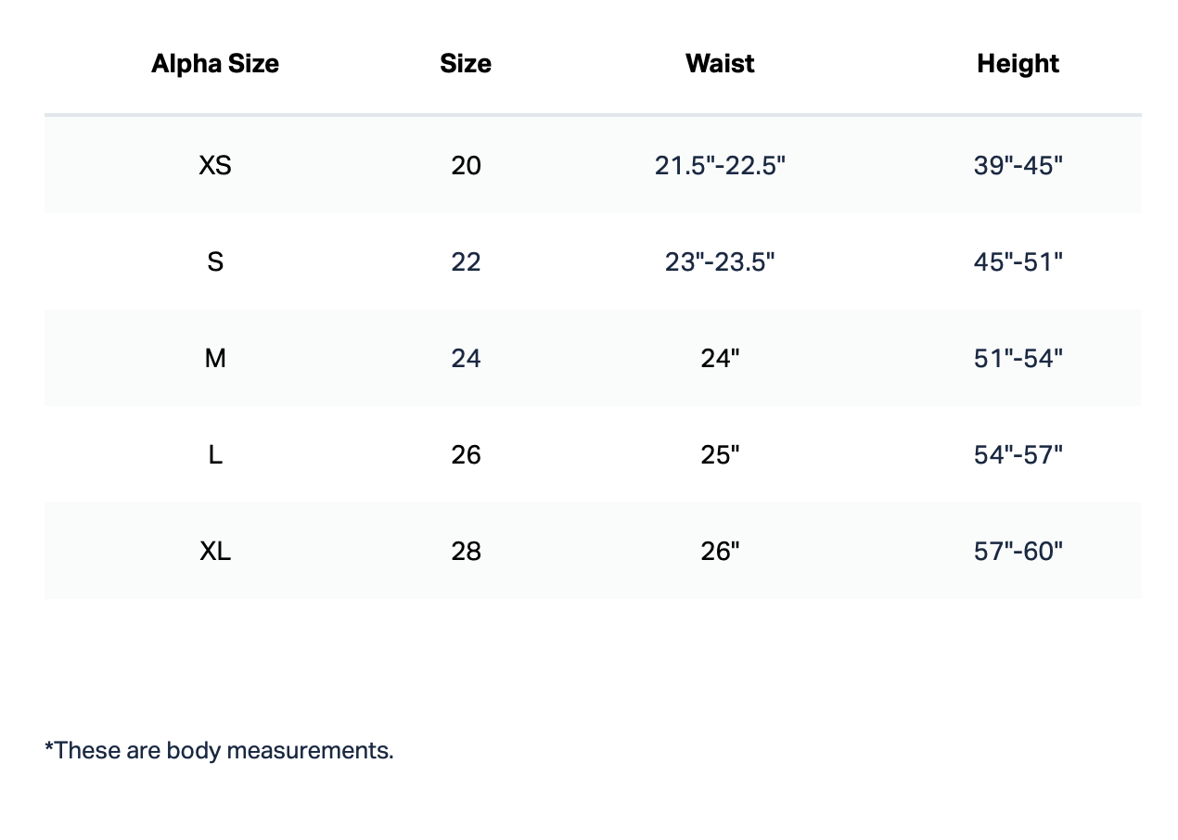The image size is (1178, 840).
Task: Click the XL alpha size row label
Action: point(215,551)
